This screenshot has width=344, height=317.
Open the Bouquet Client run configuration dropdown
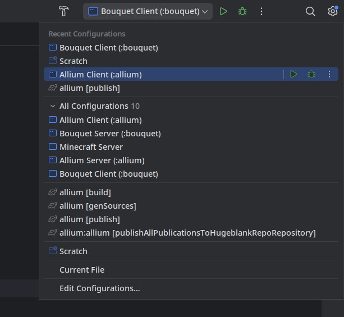(148, 11)
